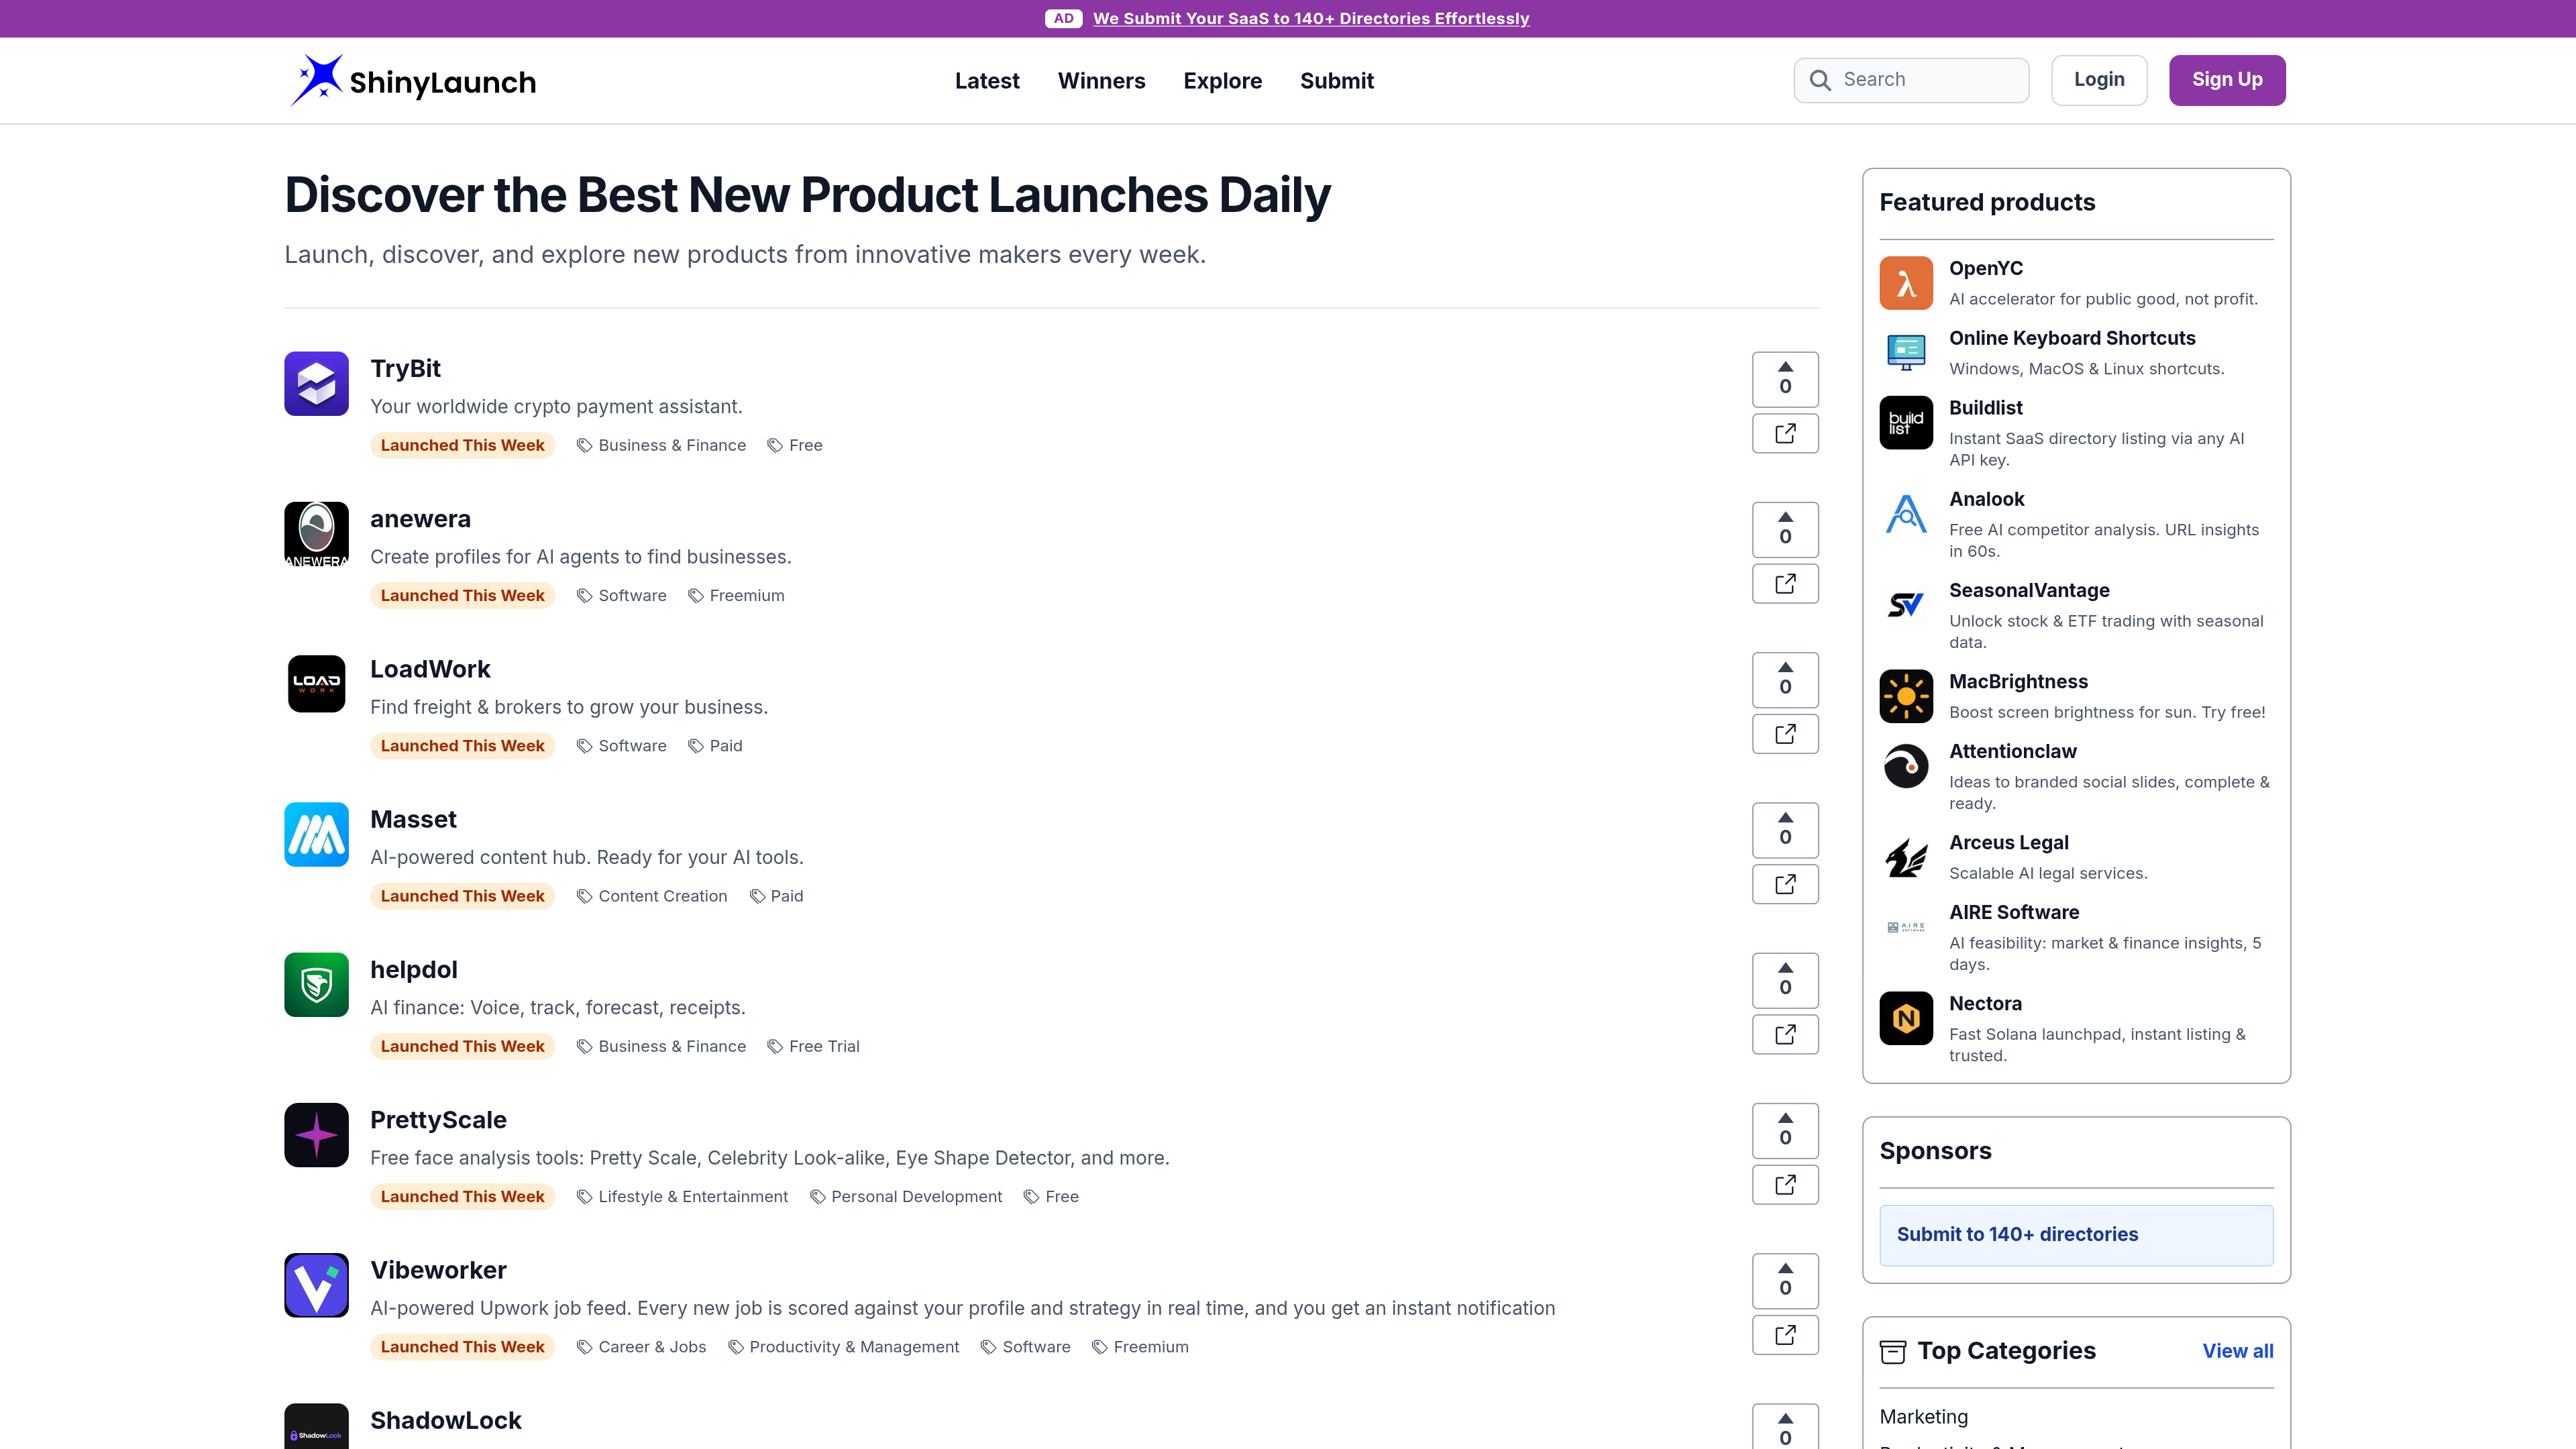This screenshot has height=1449, width=2576.
Task: Open TryBit external website link icon
Action: (1785, 433)
